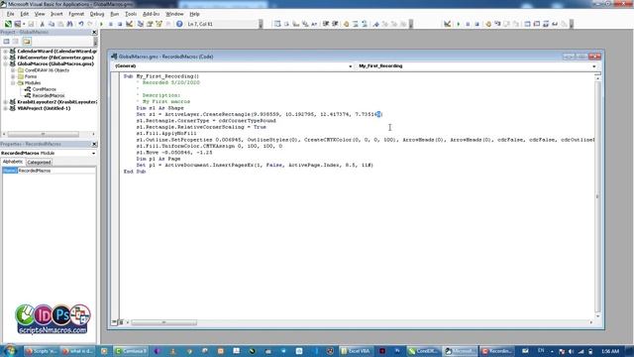Open the Run menu
Image resolution: width=634 pixels, height=357 pixels.
pos(115,14)
